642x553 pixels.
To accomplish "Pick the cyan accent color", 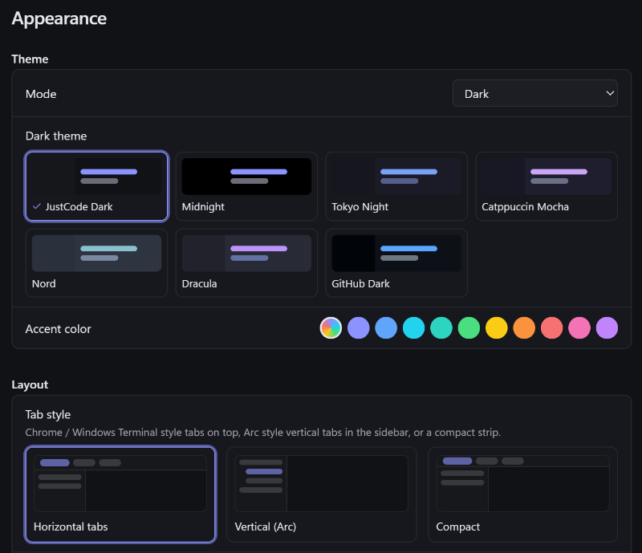I will point(413,327).
